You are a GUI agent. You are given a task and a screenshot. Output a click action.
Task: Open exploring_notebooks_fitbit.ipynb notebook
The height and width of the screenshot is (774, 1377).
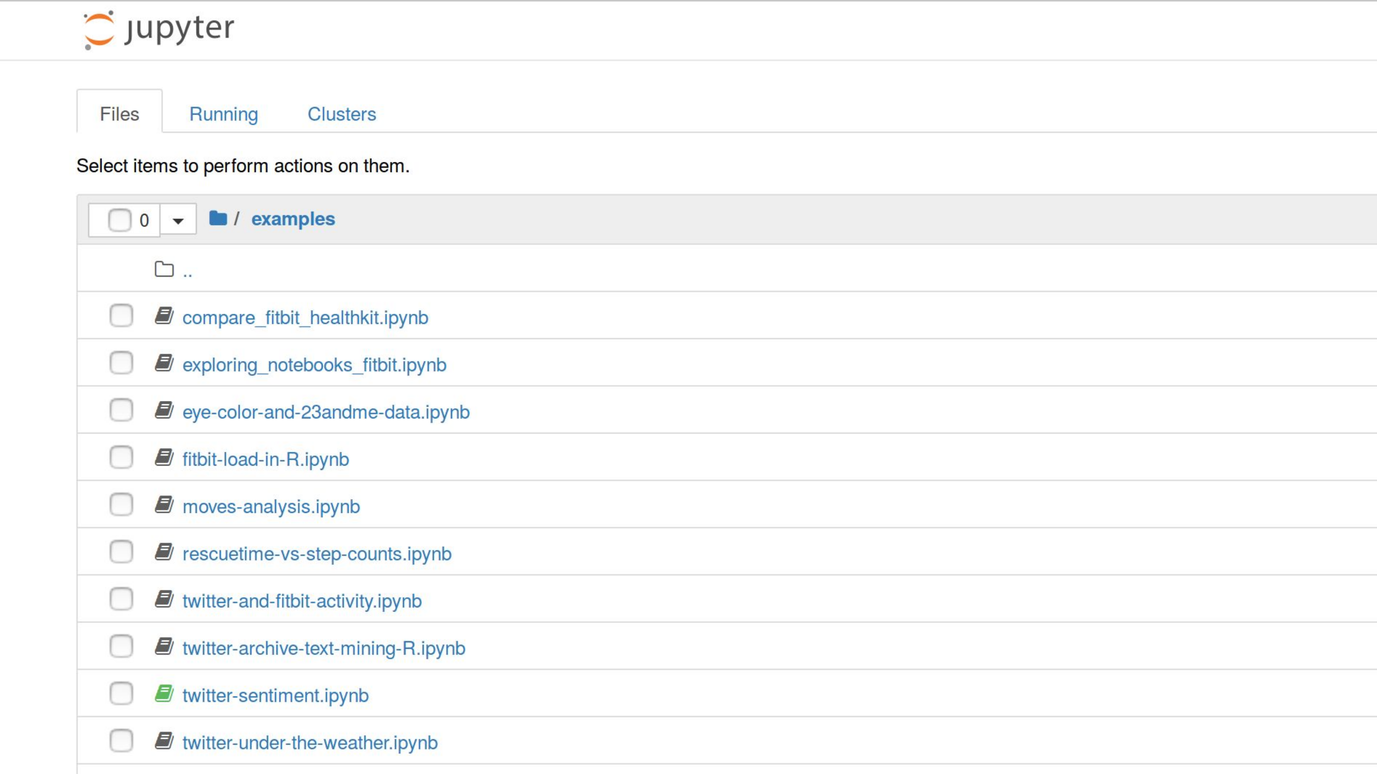click(314, 365)
